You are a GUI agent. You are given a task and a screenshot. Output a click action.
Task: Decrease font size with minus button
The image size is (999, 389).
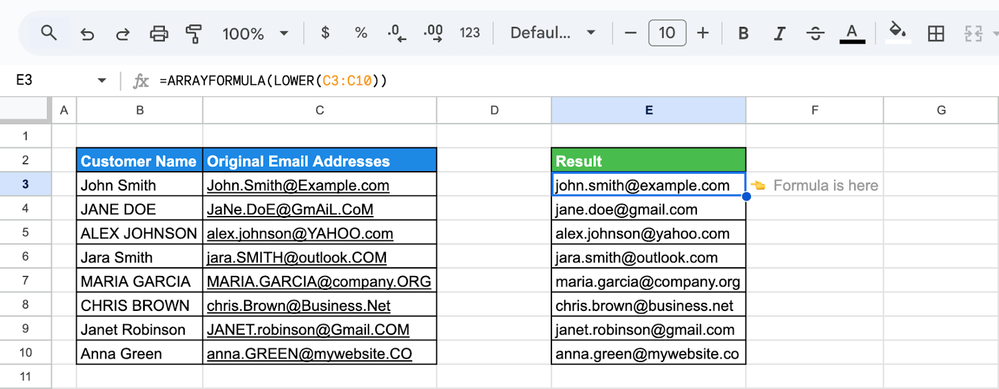(x=631, y=32)
